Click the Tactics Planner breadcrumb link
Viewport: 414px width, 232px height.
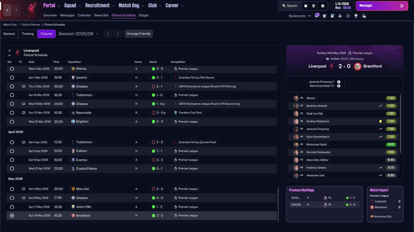(30, 24)
